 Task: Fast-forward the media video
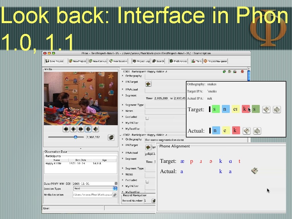tap(81, 129)
